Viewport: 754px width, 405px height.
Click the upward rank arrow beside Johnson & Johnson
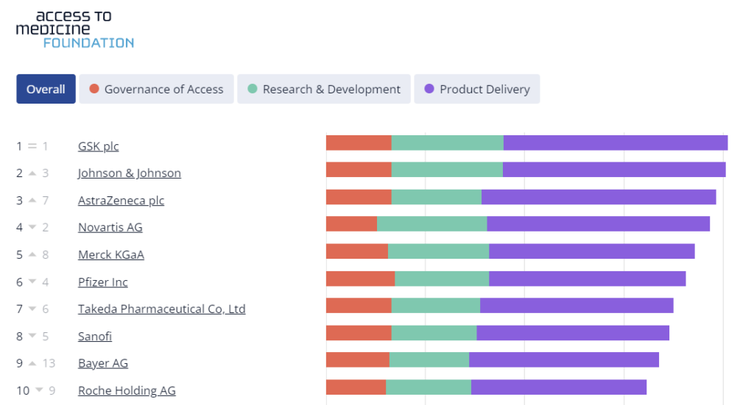32,173
